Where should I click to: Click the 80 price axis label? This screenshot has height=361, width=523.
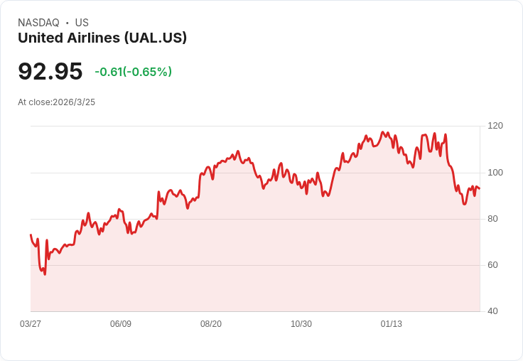(492, 219)
